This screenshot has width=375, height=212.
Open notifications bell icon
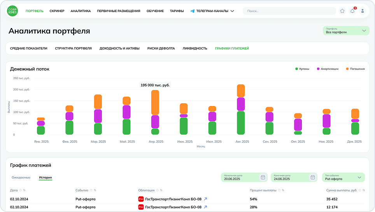pyautogui.click(x=352, y=11)
